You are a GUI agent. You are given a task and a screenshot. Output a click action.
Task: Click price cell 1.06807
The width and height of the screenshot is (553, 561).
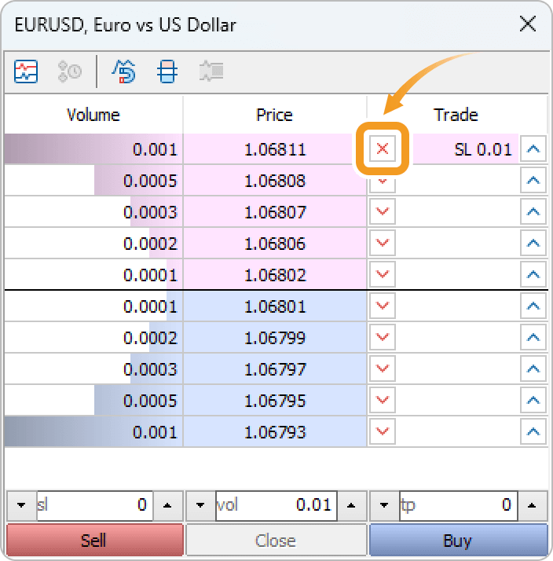coord(275,212)
